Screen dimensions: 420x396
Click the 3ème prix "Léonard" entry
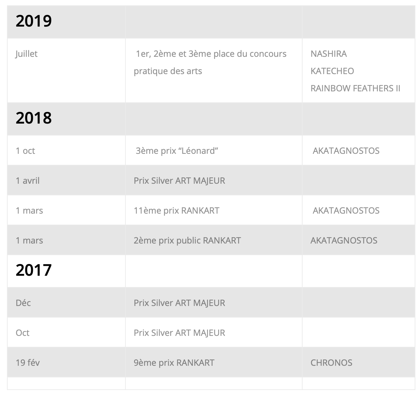coord(177,151)
